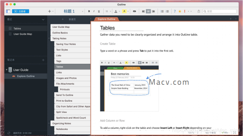
Task: Open the Send To Outline page
Action: (73, 95)
